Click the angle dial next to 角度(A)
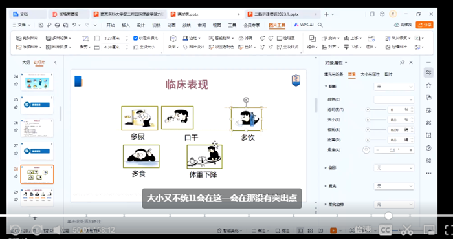This screenshot has width=453, height=239. (366, 151)
